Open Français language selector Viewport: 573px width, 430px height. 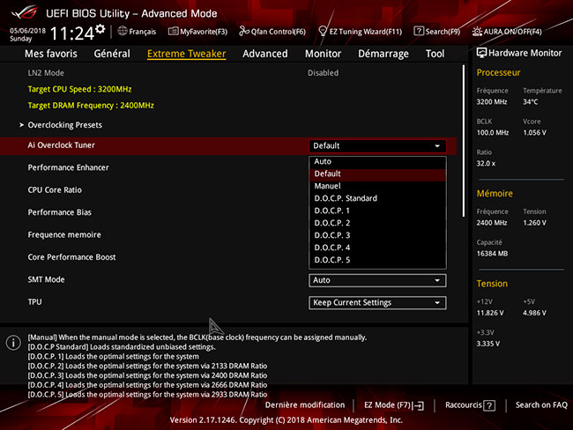[x=137, y=32]
